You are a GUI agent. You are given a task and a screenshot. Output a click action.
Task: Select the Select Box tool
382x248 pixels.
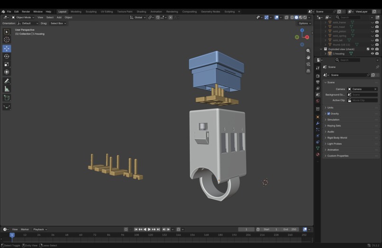pos(7,32)
